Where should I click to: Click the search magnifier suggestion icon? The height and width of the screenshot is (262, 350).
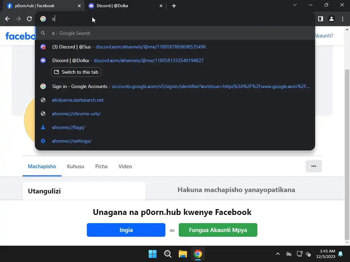coord(43,33)
